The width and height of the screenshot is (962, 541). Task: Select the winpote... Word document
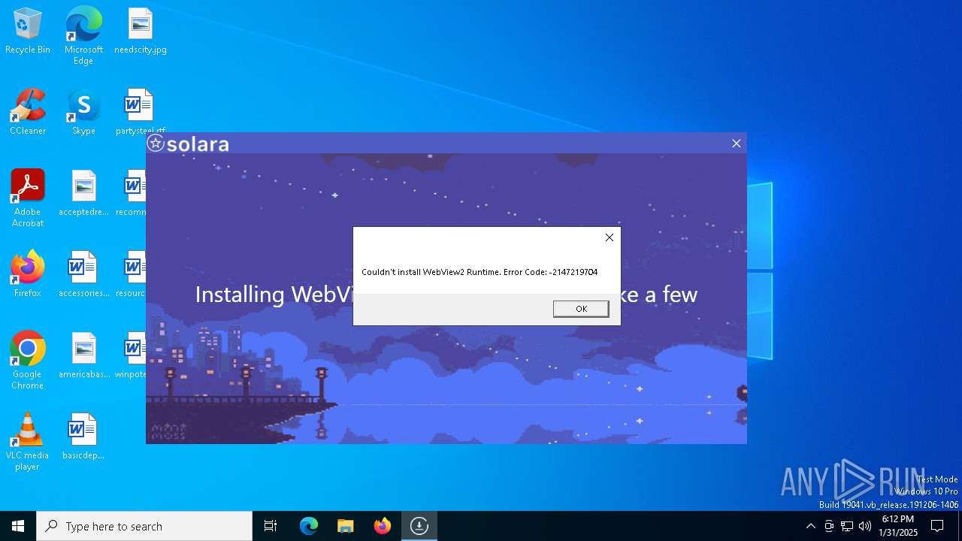pyautogui.click(x=132, y=356)
